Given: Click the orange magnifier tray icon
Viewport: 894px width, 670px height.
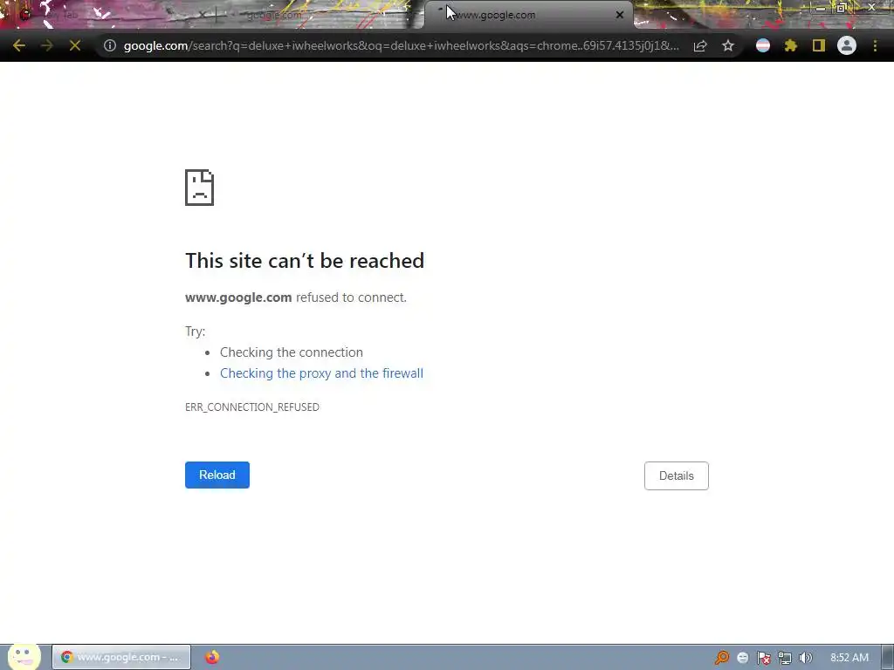Looking at the screenshot, I should pyautogui.click(x=722, y=658).
